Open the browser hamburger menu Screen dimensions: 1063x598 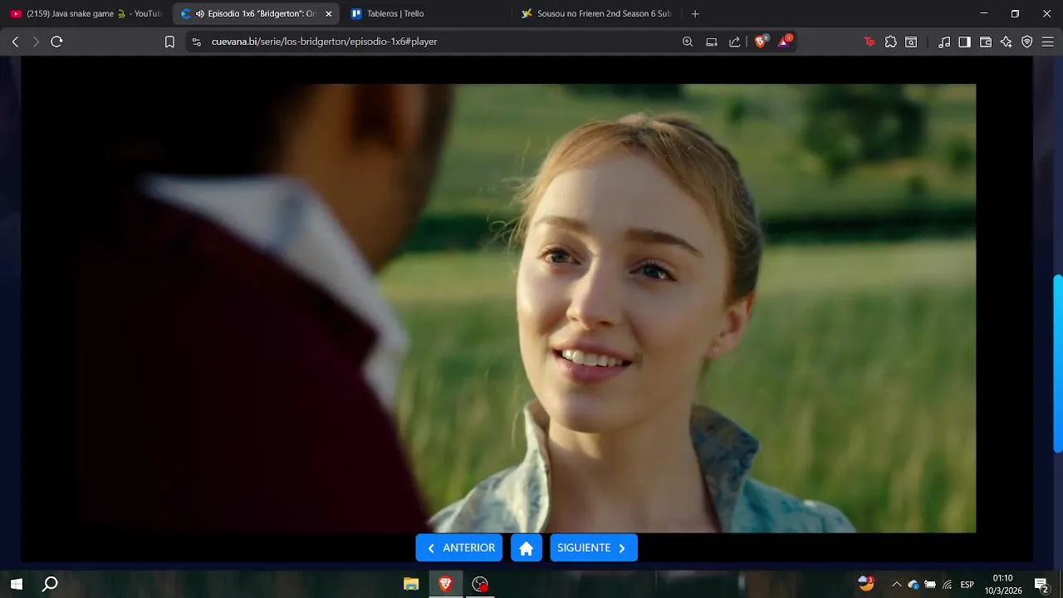(1047, 42)
